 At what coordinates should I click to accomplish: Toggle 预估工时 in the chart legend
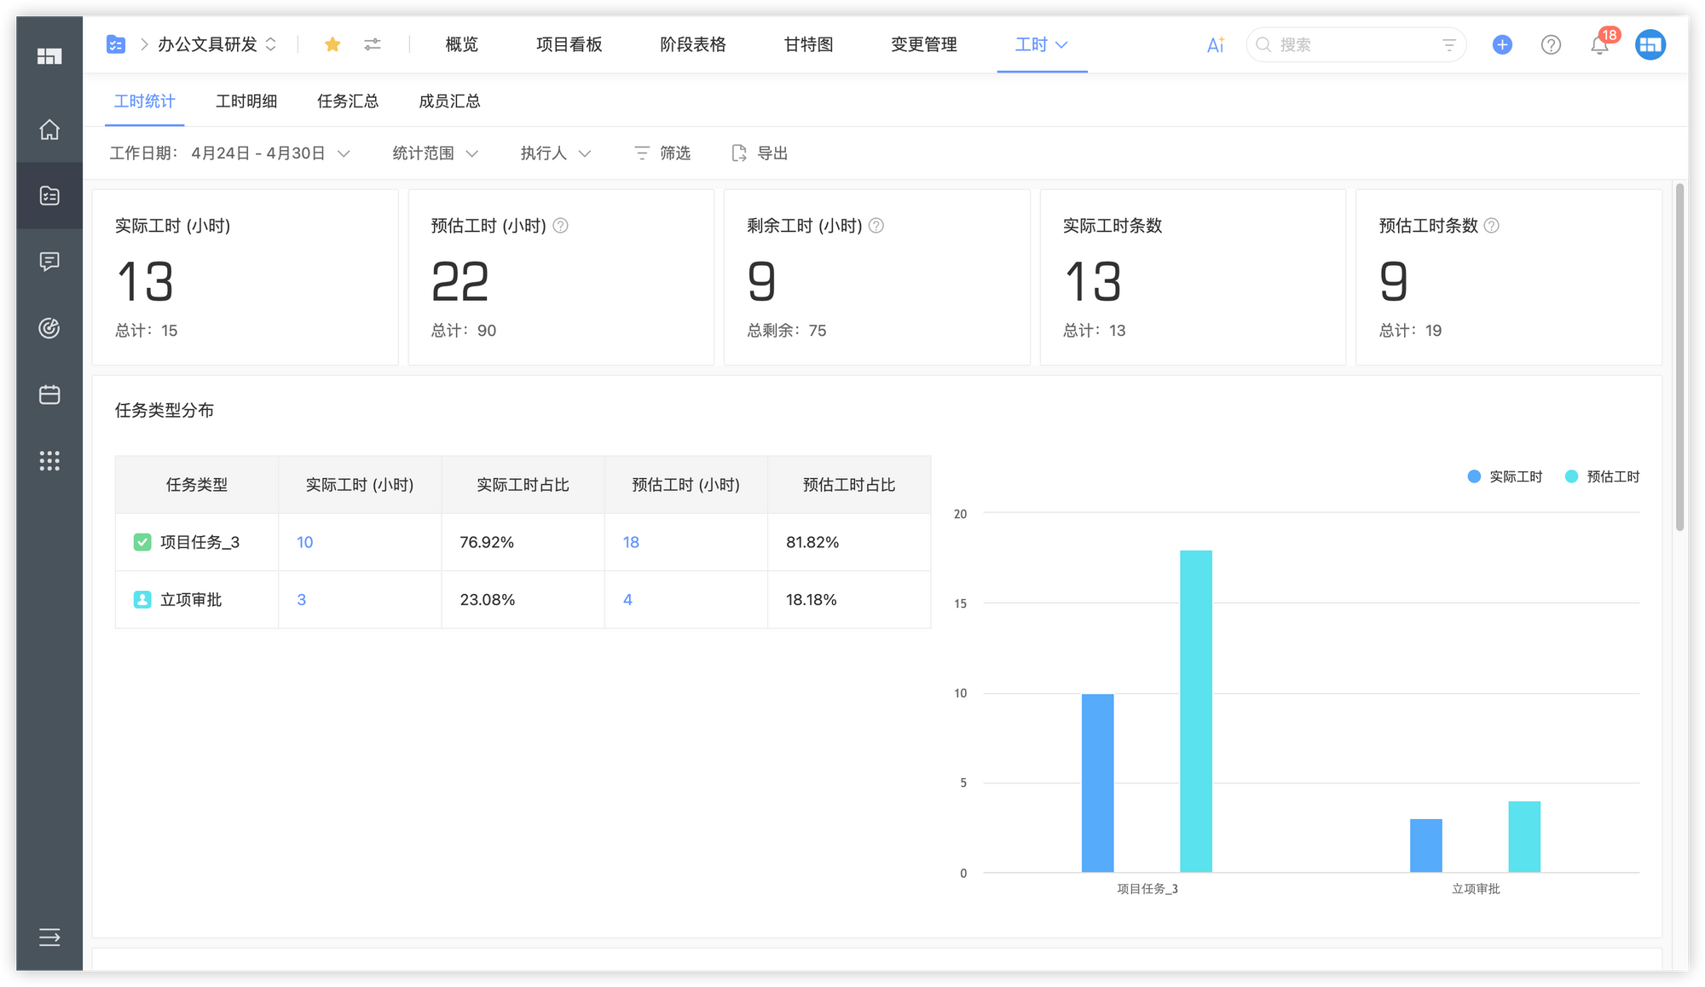click(1603, 476)
